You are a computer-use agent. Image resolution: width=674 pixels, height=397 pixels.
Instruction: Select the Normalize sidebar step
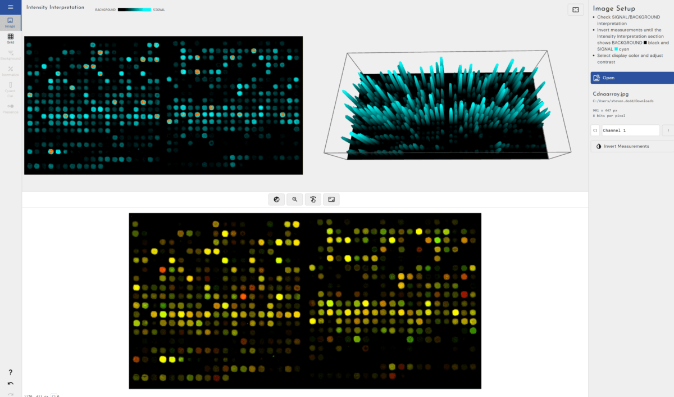[x=10, y=71]
